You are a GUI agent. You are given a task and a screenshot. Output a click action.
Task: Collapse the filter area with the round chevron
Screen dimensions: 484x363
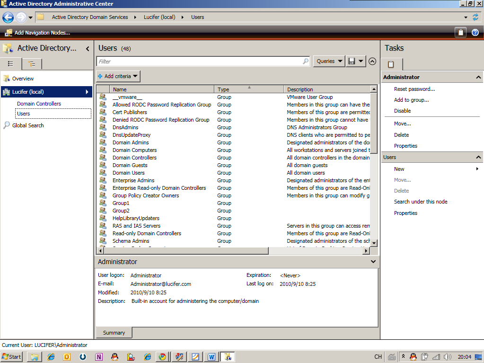pyautogui.click(x=372, y=61)
